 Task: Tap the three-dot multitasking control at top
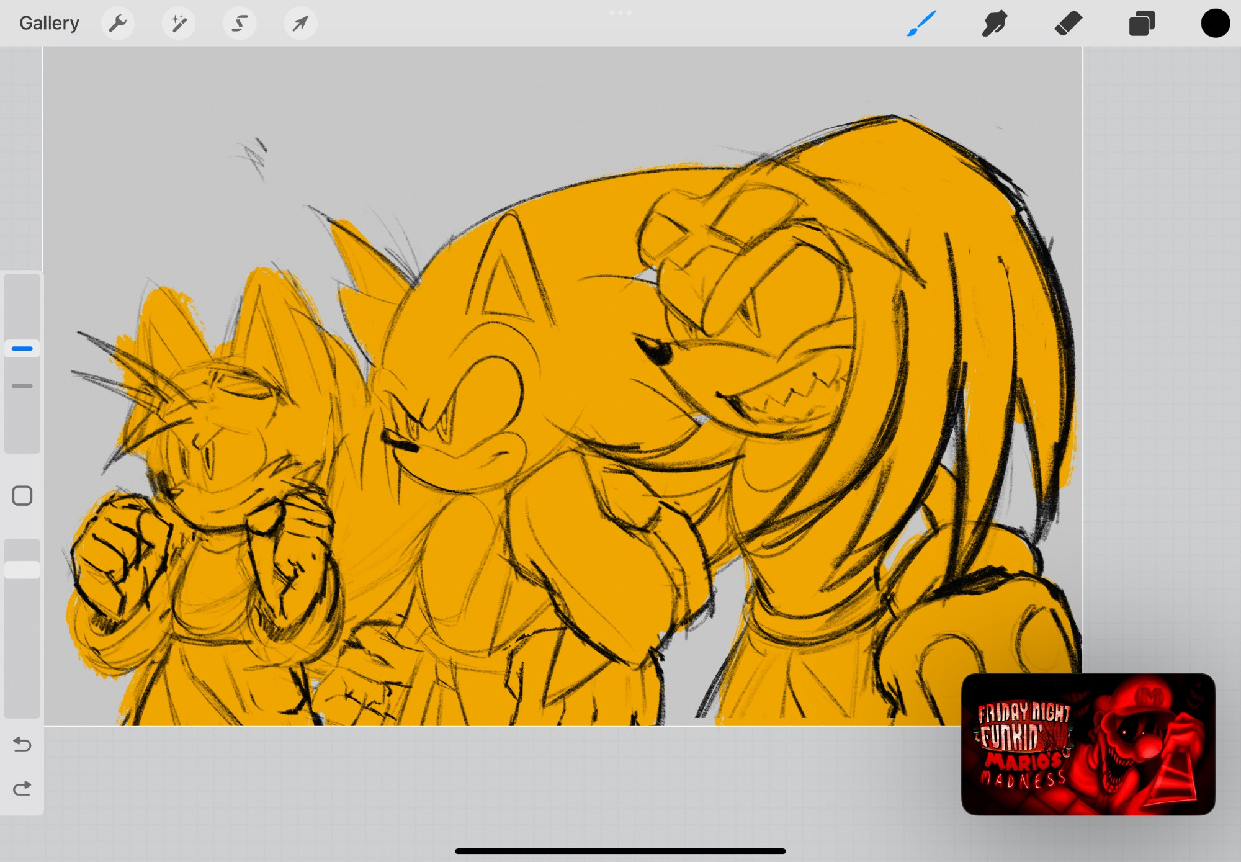620,12
